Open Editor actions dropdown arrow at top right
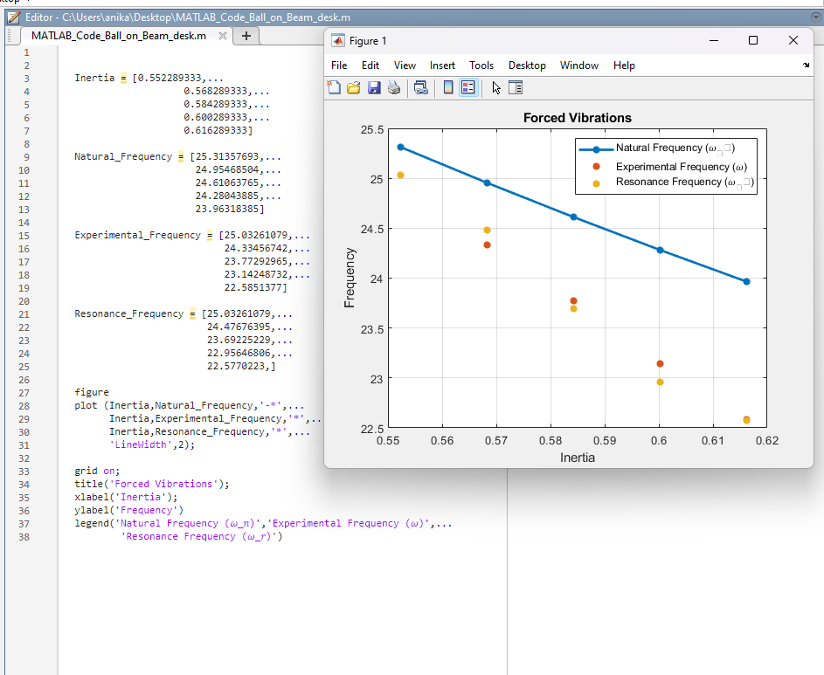 pos(815,17)
